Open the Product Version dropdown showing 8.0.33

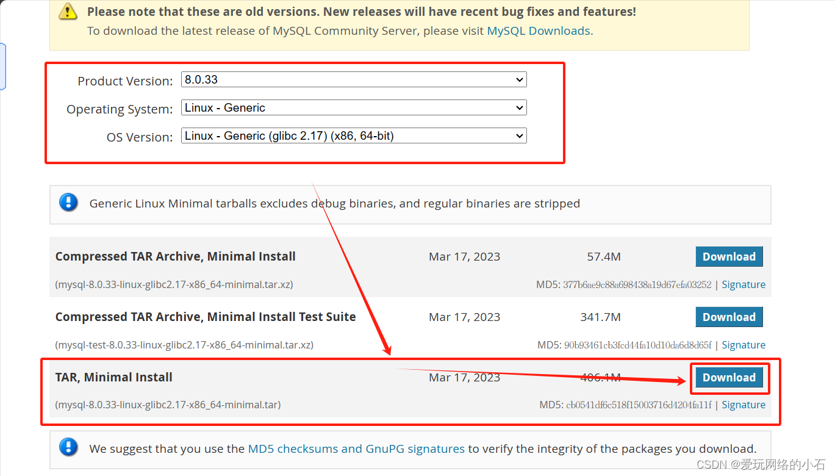click(354, 79)
